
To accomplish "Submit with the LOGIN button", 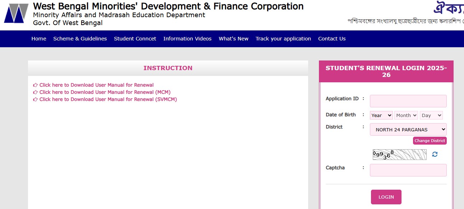I will [386, 197].
